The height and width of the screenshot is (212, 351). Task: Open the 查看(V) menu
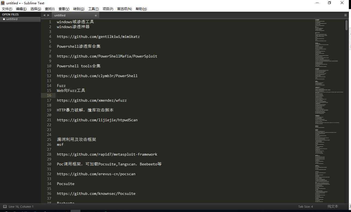coord(64,9)
